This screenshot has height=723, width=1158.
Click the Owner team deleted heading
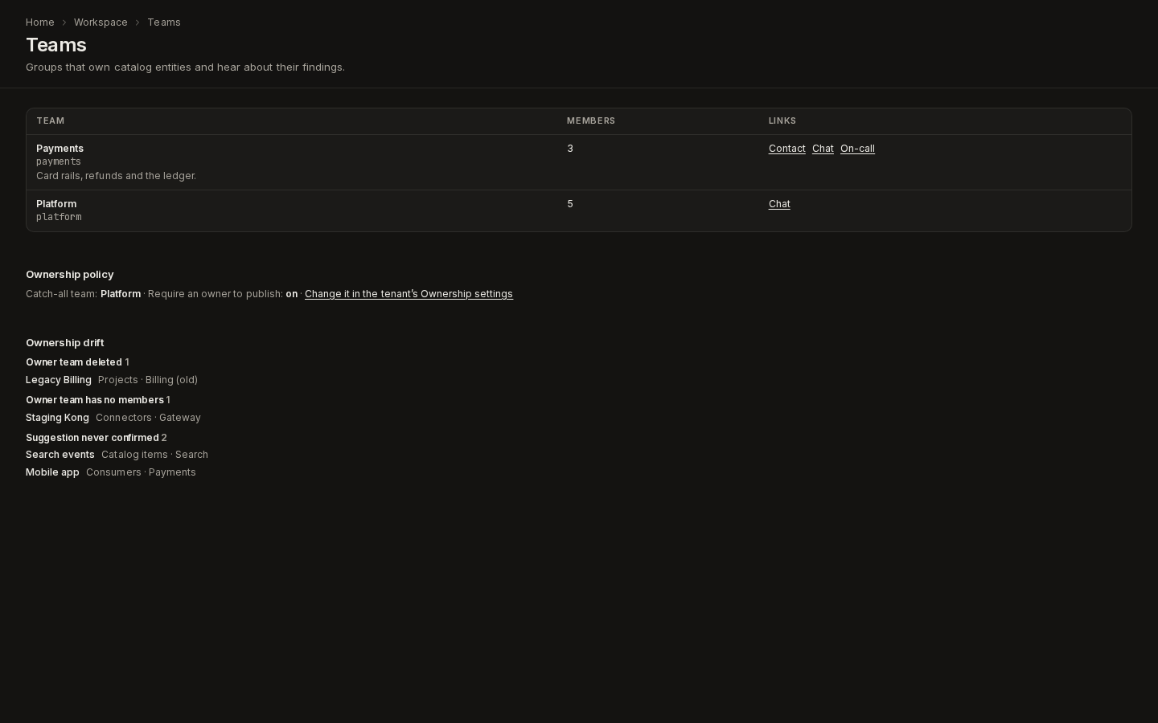click(74, 362)
